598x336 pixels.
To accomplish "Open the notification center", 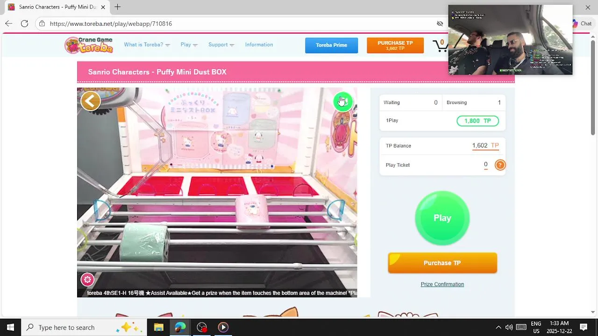I will [x=584, y=327].
